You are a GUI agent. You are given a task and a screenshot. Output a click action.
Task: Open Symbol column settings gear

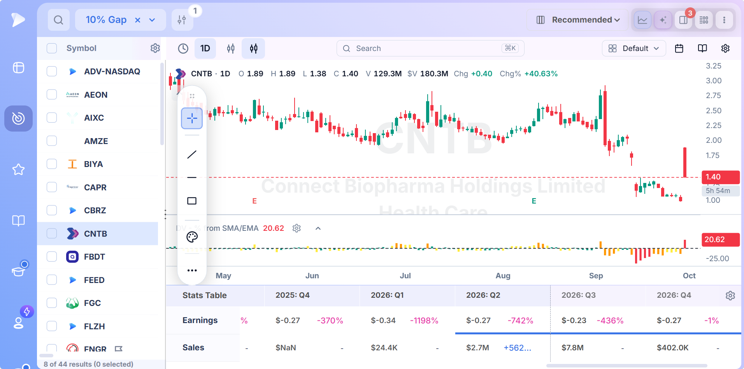click(x=155, y=48)
